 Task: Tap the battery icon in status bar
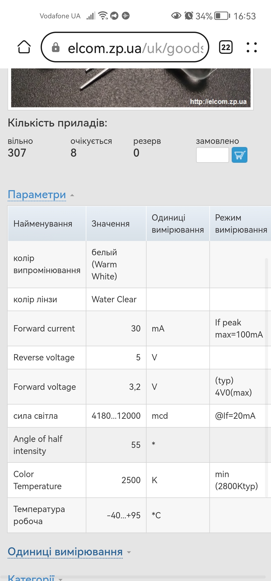click(222, 16)
